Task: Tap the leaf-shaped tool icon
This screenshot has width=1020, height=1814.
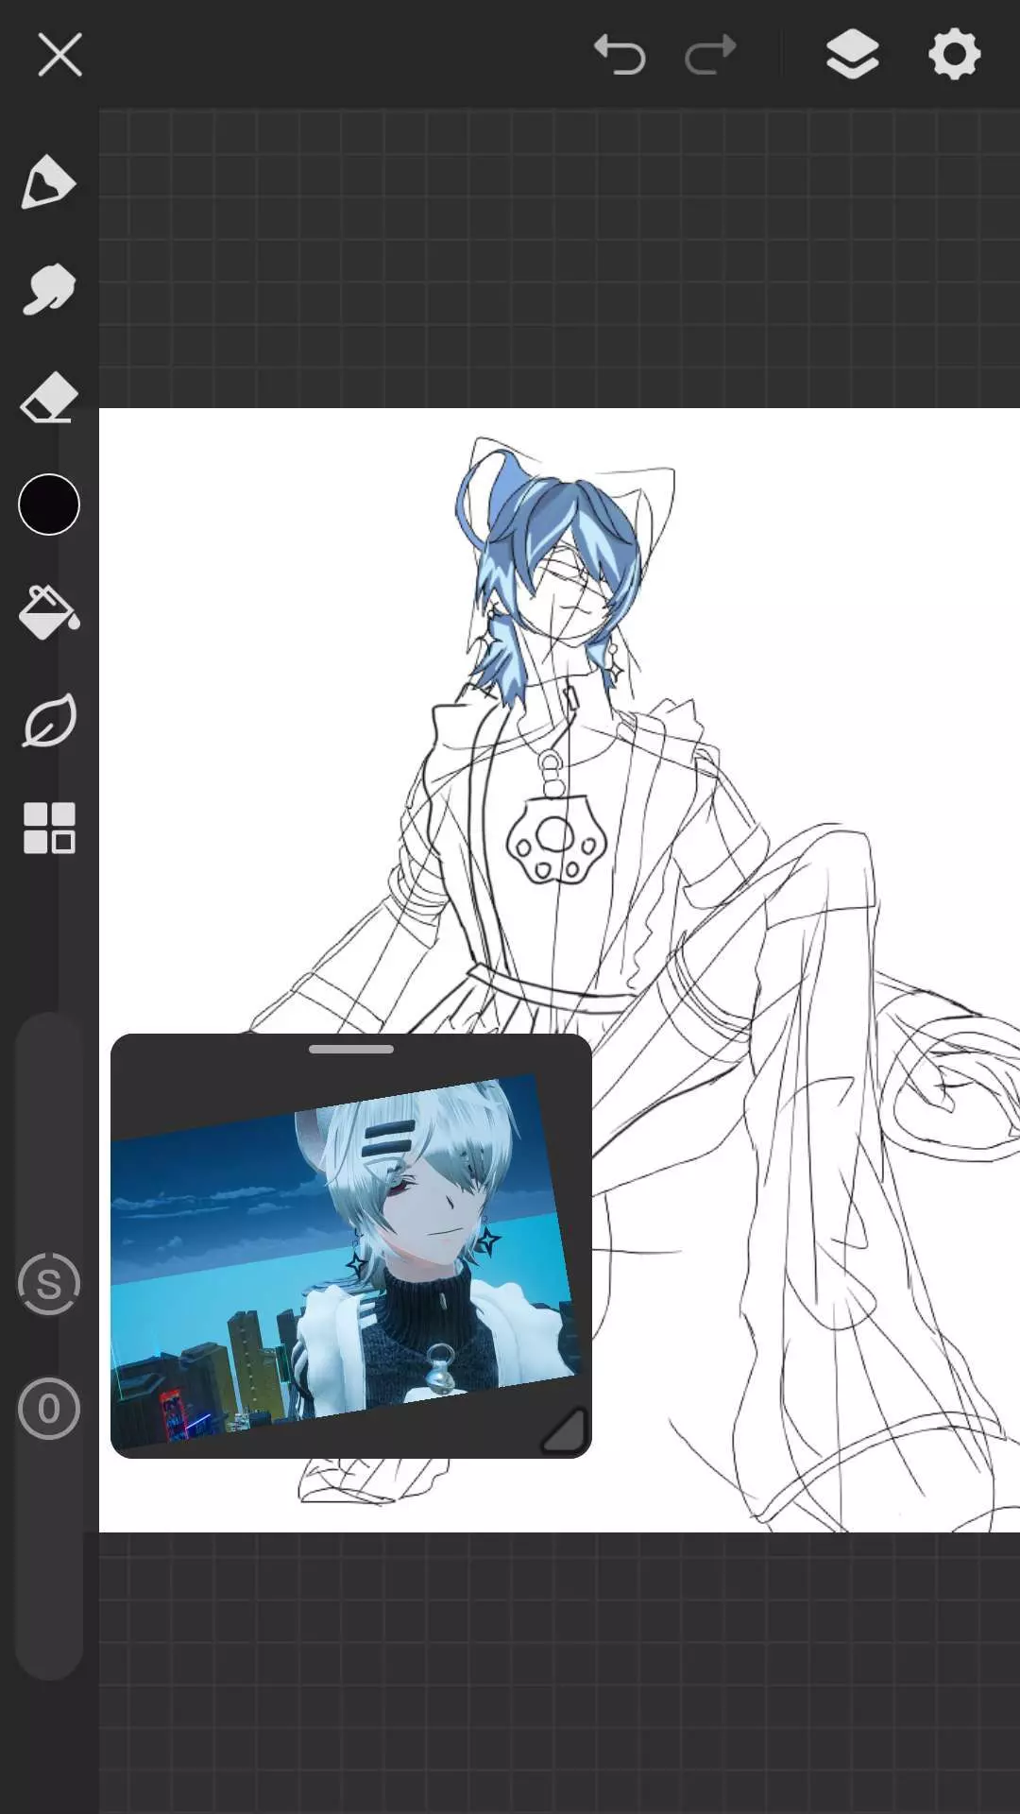Action: tap(48, 721)
